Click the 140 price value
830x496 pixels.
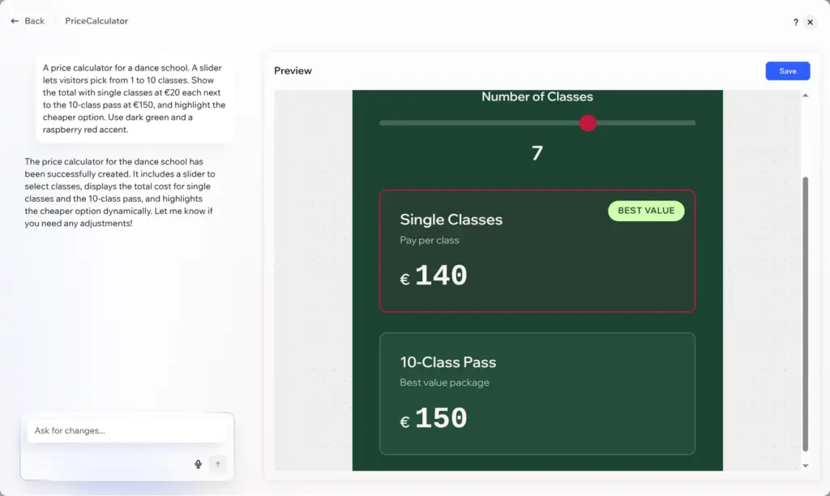click(441, 276)
